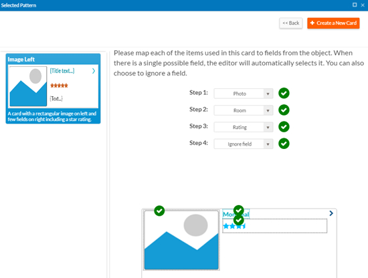Click the dashed text field in preview
368x278 pixels.
click(274, 226)
